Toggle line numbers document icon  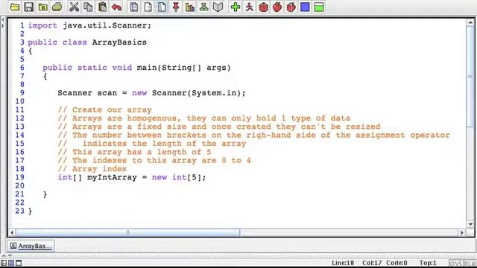coord(162,7)
